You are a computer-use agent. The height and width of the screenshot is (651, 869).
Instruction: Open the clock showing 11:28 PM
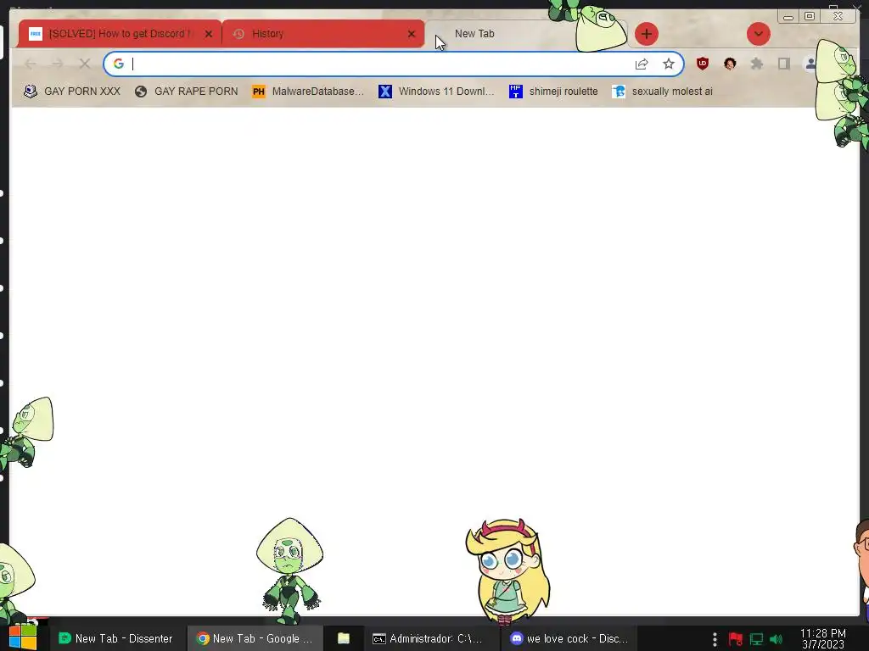[823, 638]
